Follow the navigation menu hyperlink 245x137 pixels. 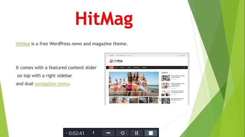(52, 84)
